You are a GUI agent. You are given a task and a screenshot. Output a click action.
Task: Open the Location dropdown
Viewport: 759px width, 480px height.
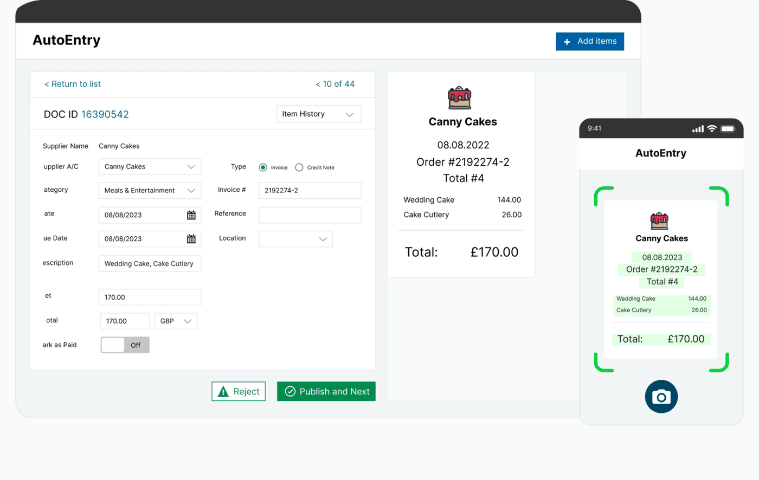click(x=295, y=239)
